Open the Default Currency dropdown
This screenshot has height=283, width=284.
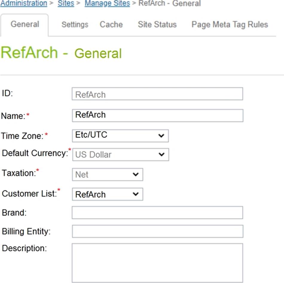(x=120, y=154)
